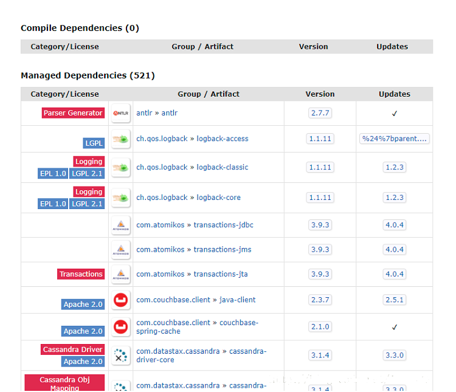
Task: Click the Managed Dependencies (521) heading
Action: coord(88,75)
